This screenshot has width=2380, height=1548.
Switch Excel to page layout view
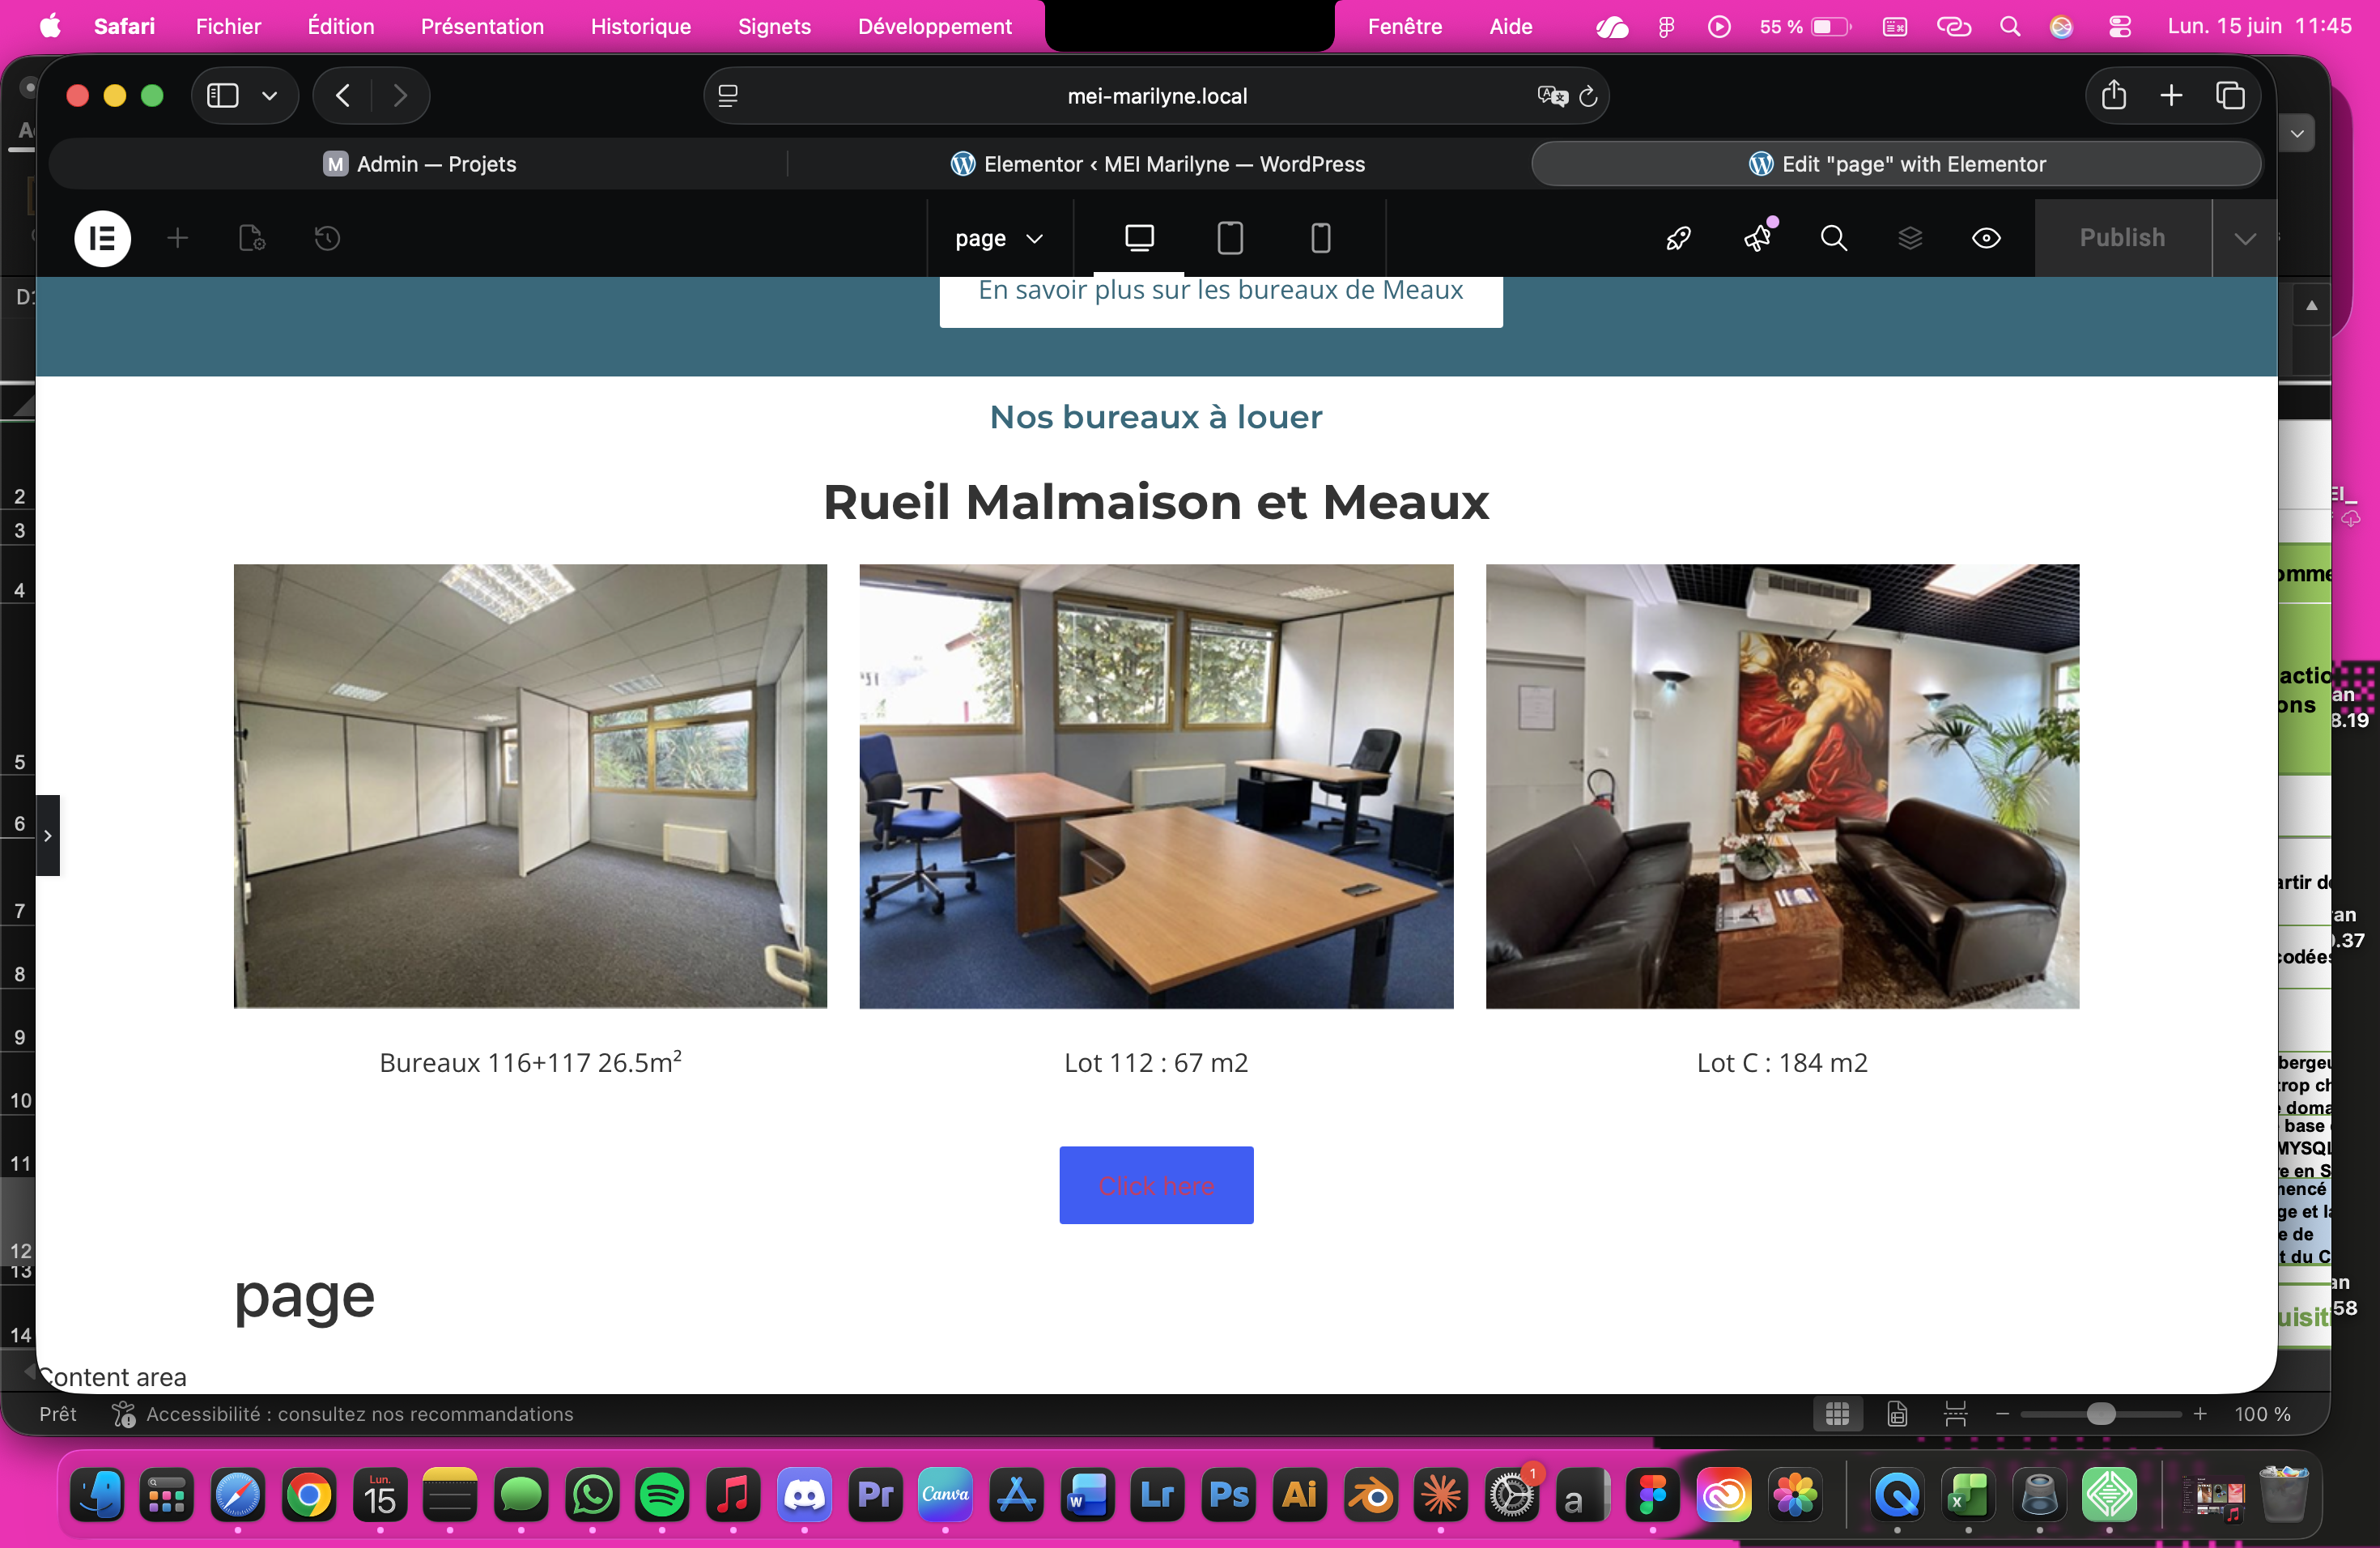1897,1414
